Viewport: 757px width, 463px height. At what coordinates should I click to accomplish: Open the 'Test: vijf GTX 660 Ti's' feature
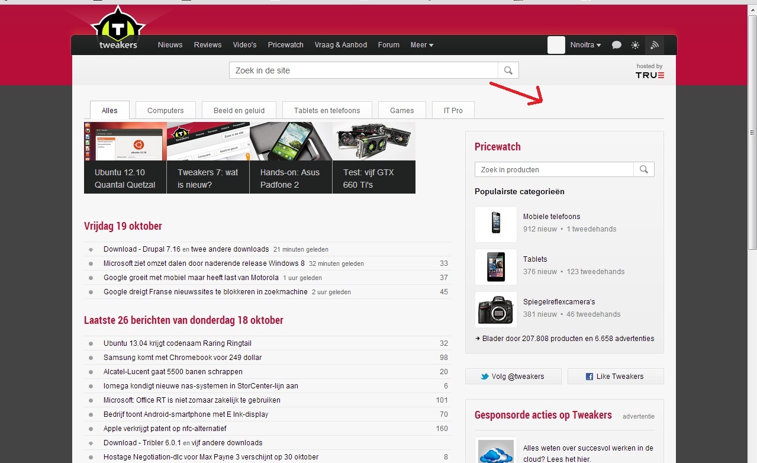click(374, 157)
